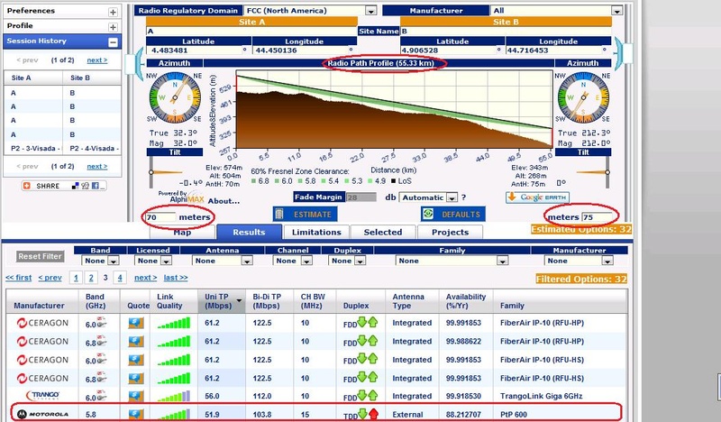
Task: Expand the Profile panel plus icon
Action: 113,27
